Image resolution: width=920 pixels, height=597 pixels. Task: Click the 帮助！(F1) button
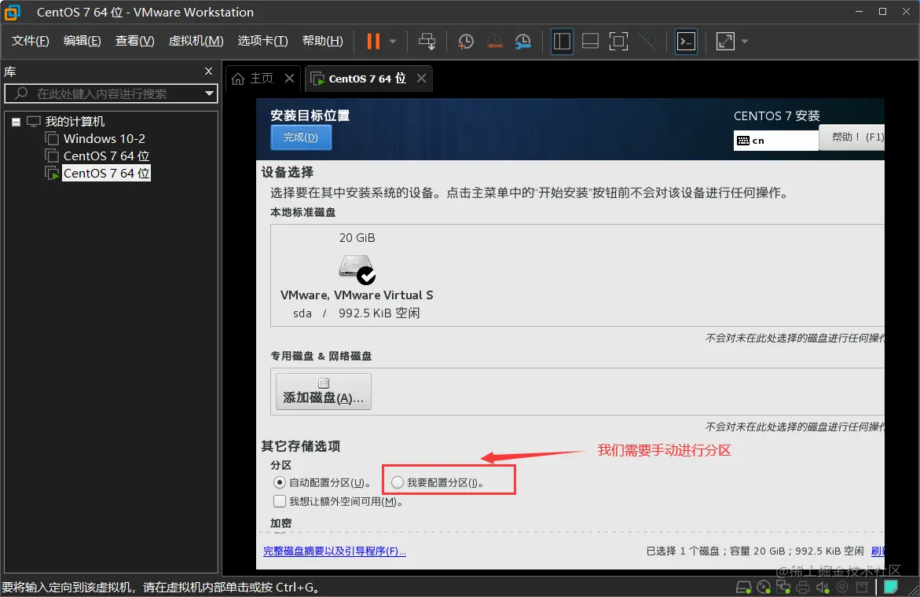[852, 137]
